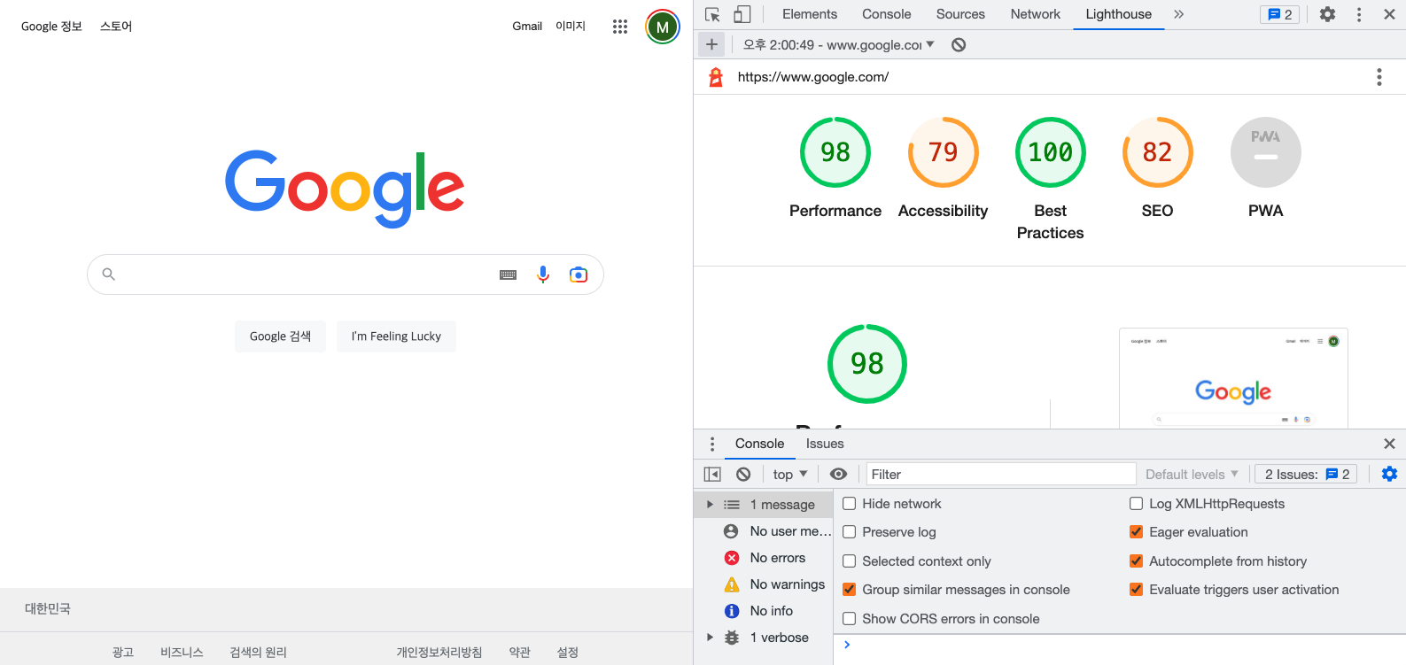
Task: Activate the inspect element picker icon
Action: pos(712,14)
